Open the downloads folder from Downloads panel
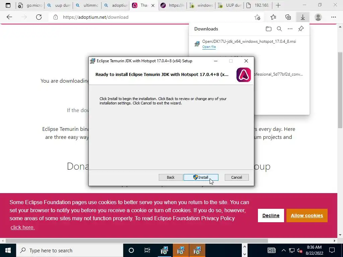This screenshot has width=343, height=257. tap(269, 29)
